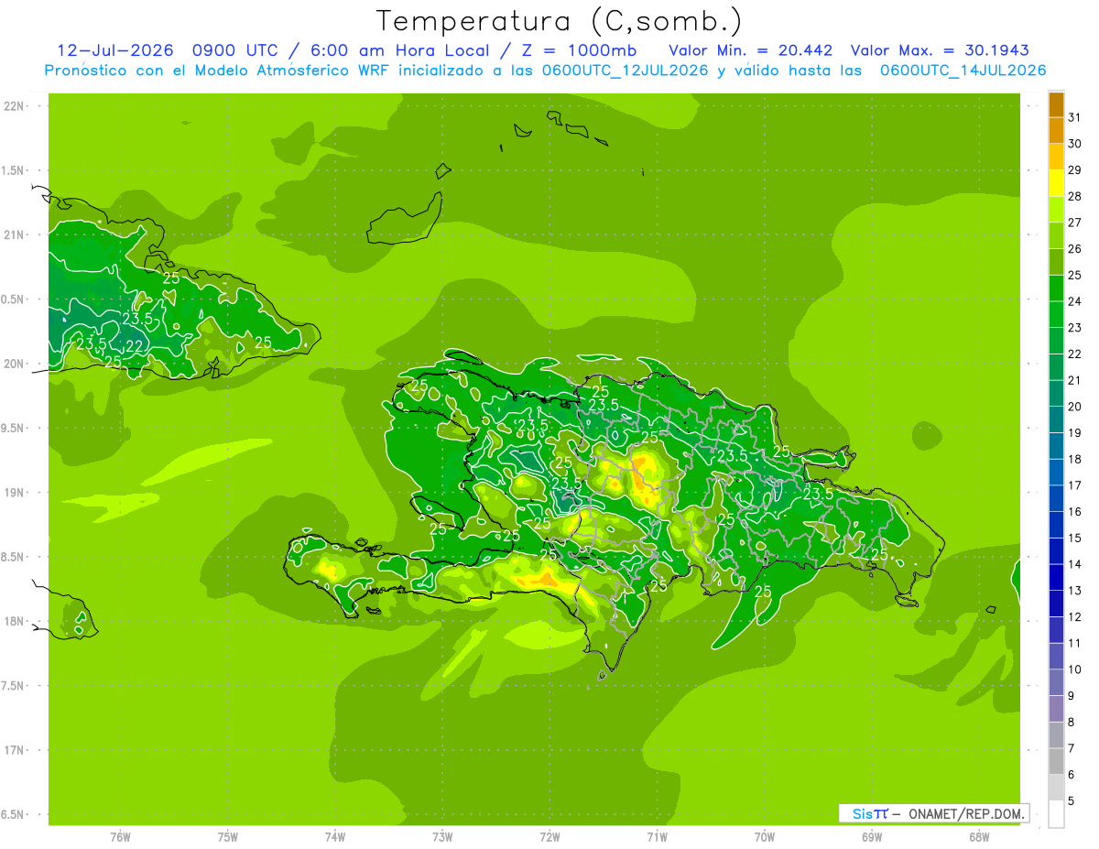Pick the gray legend swatch between 6 and 7
Image resolution: width=1099 pixels, height=849 pixels.
(x=1056, y=762)
